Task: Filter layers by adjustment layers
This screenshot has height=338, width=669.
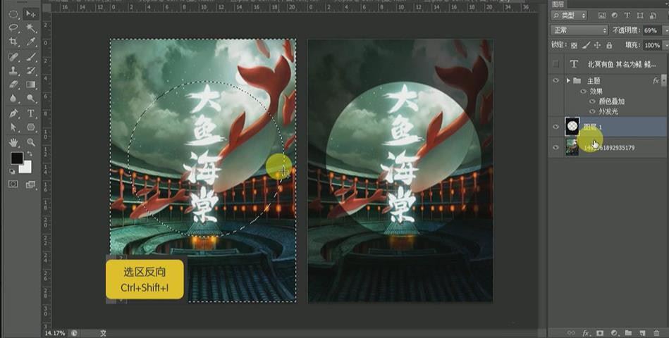Action: pos(615,15)
